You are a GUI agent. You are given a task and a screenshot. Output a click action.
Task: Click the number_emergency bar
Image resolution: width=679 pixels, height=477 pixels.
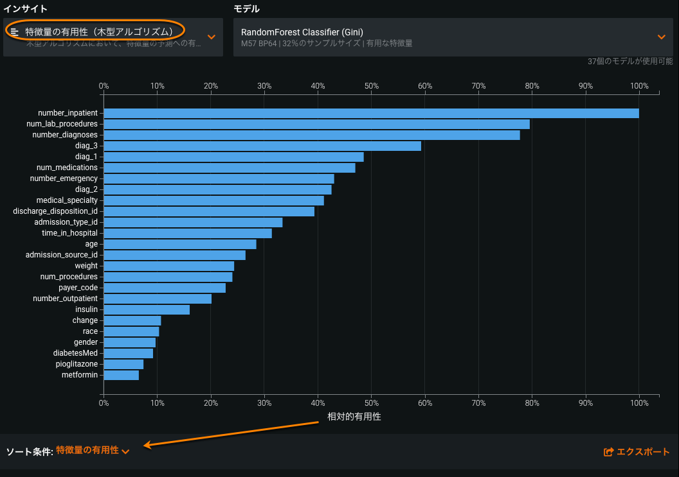219,178
